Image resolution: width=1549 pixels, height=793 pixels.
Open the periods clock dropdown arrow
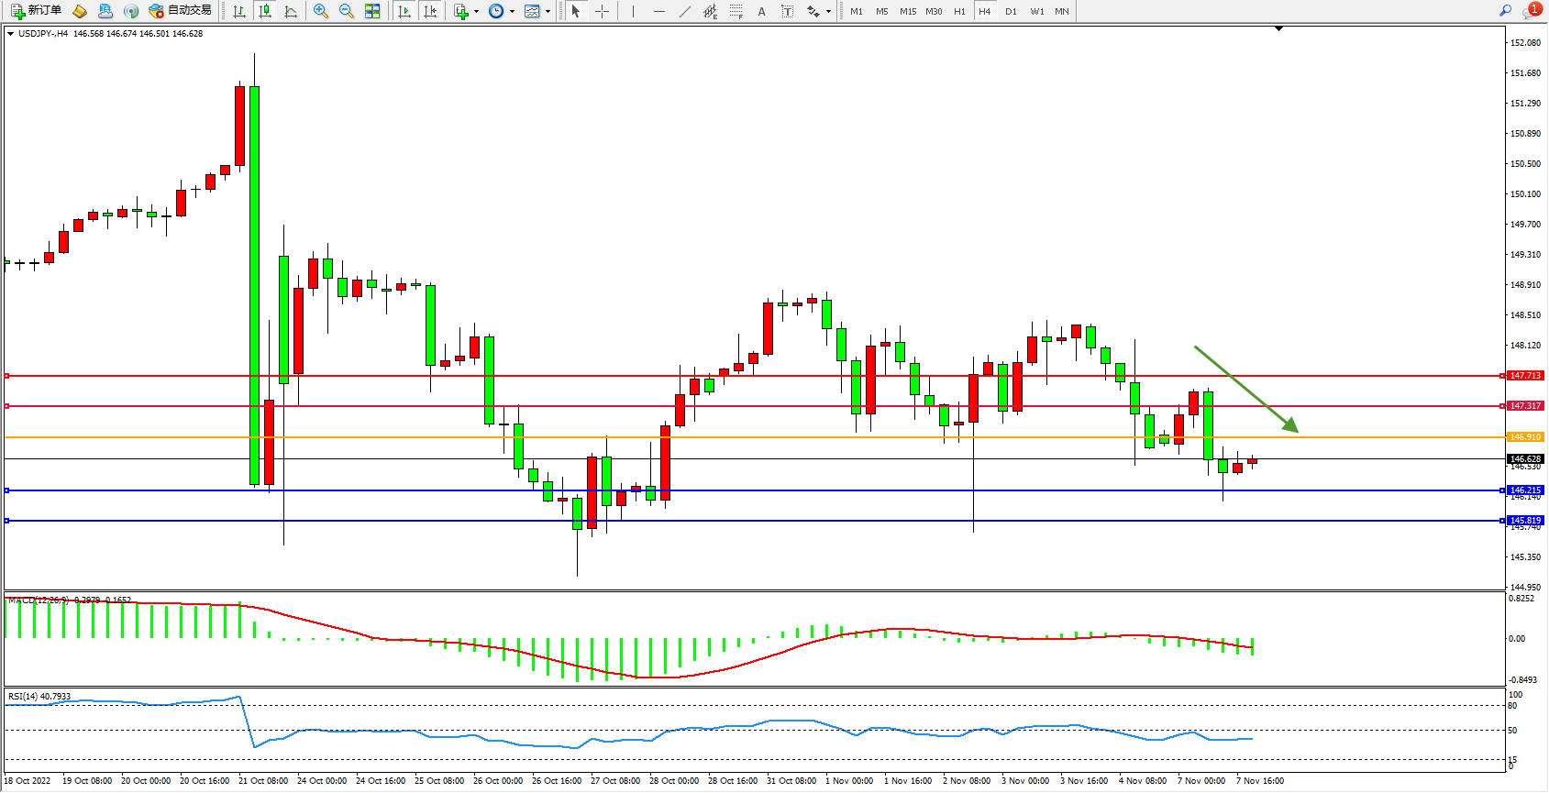tap(512, 12)
